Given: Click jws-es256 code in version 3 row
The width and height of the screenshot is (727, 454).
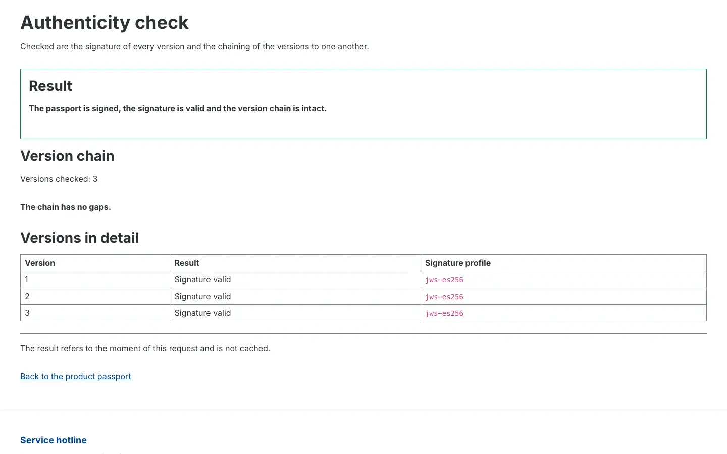Looking at the screenshot, I should click(444, 313).
